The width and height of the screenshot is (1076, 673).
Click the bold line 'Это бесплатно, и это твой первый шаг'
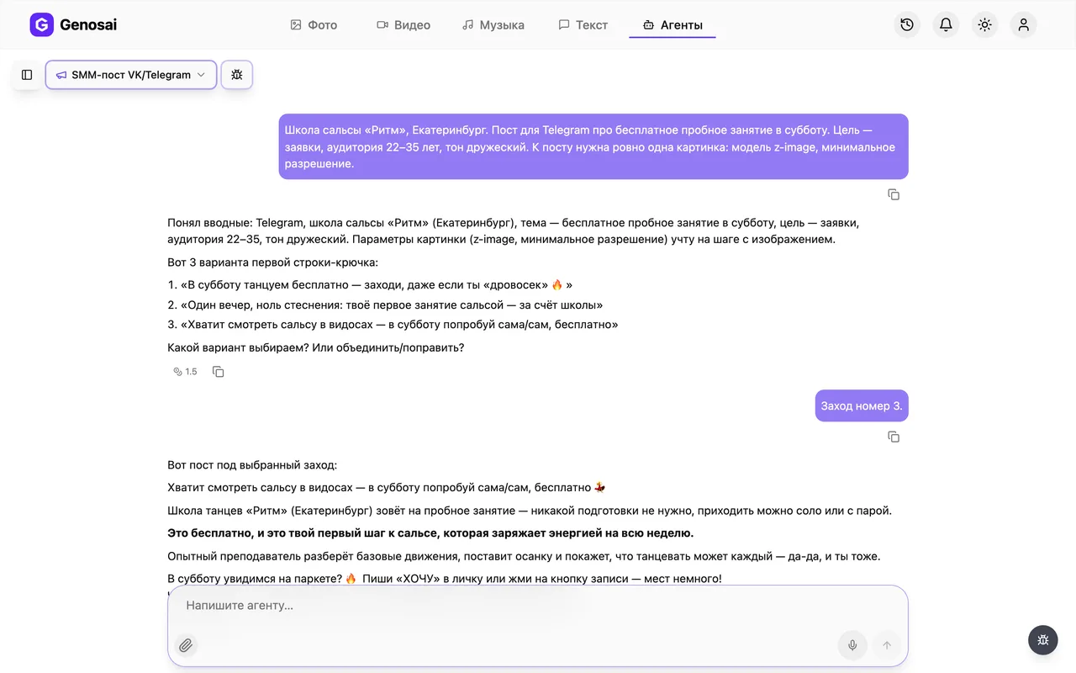430,533
